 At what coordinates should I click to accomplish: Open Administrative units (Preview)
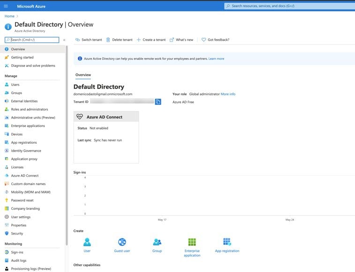[x=32, y=118]
